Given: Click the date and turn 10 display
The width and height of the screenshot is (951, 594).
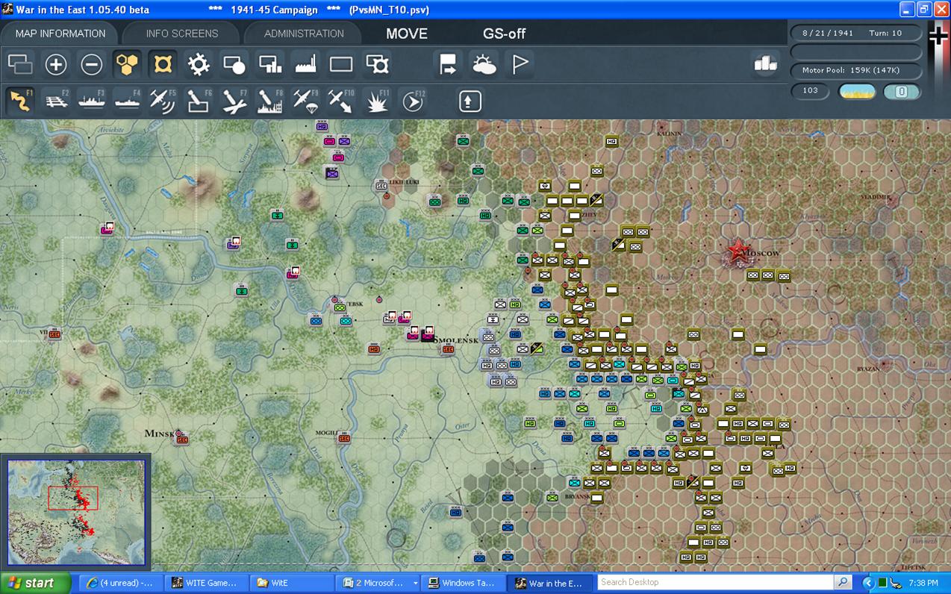Looking at the screenshot, I should point(856,34).
